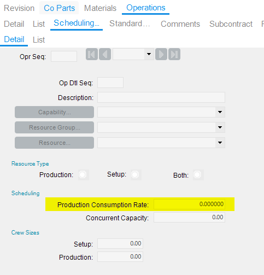Open the operation navigator dropdown

(149, 54)
